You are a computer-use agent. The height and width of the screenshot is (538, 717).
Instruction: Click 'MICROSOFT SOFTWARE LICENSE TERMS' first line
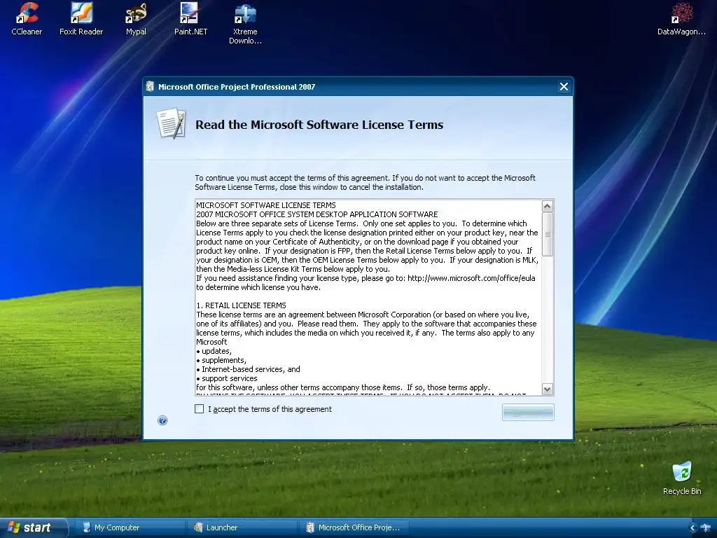tap(265, 205)
